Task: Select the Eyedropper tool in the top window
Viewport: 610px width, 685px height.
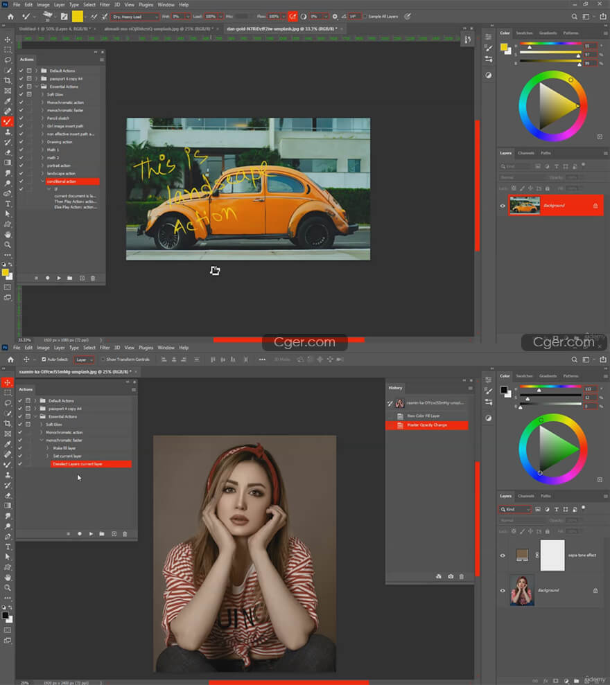Action: pos(8,101)
